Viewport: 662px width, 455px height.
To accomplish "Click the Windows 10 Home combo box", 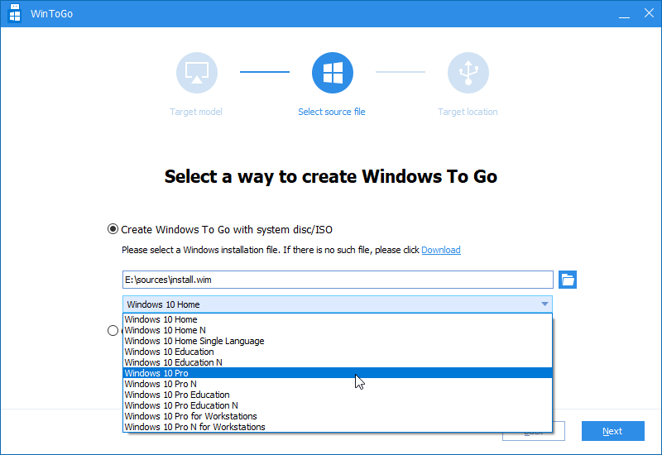I will click(x=338, y=304).
